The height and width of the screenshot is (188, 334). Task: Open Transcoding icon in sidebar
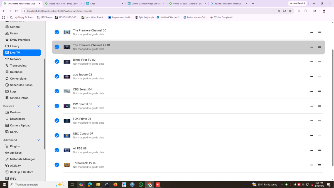[x=7, y=65]
